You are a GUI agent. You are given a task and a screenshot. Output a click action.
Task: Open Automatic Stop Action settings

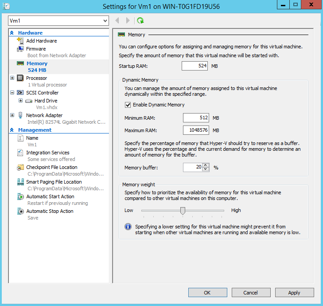click(50, 211)
